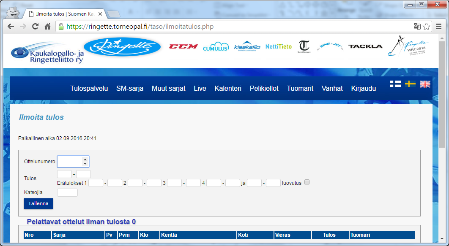The image size is (449, 246).
Task: Click period 2 home score field
Action: (135, 183)
